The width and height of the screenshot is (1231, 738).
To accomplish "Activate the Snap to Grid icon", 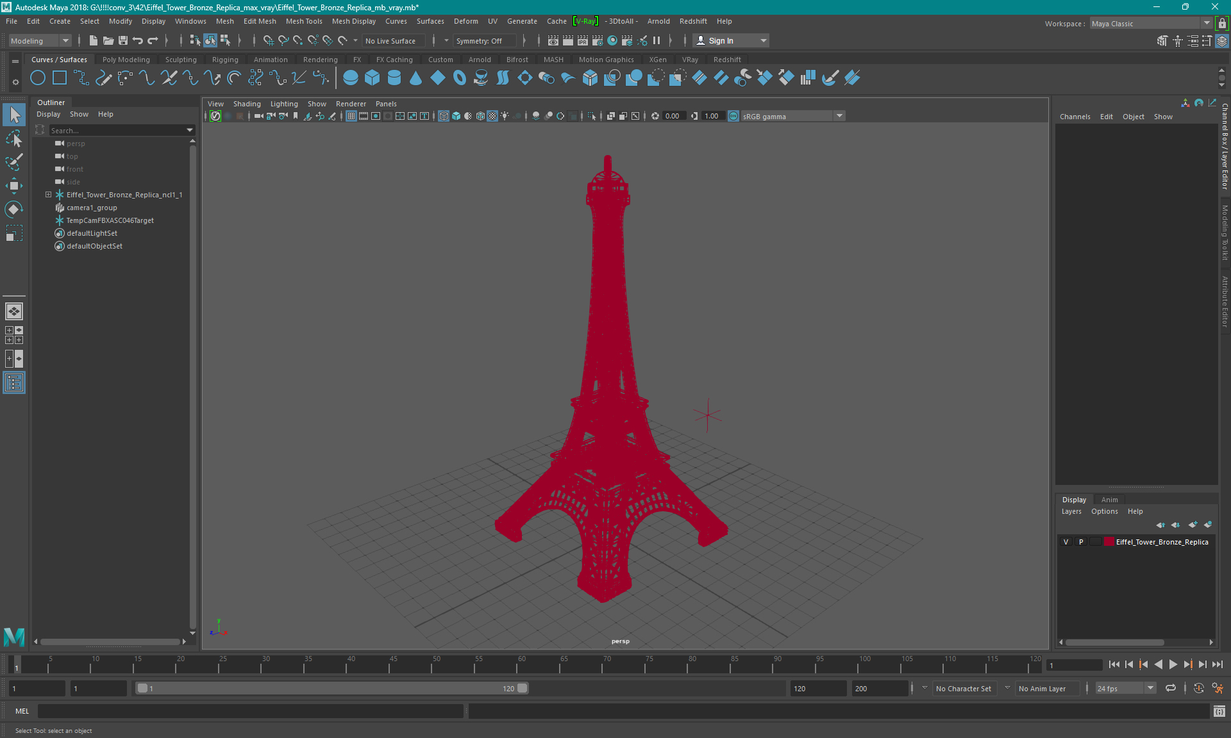I will click(267, 41).
